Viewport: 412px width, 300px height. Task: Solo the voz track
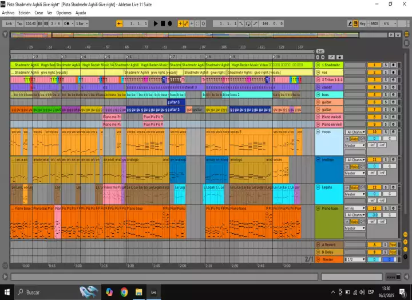[386, 72]
